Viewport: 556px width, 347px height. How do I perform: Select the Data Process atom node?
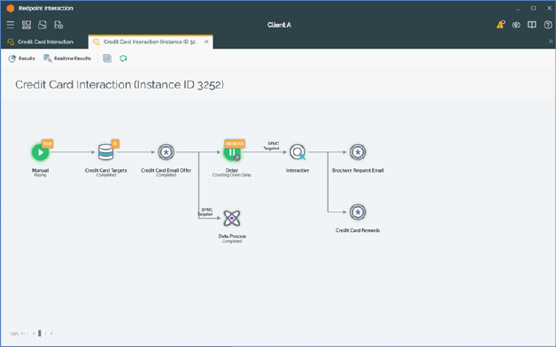click(x=232, y=219)
